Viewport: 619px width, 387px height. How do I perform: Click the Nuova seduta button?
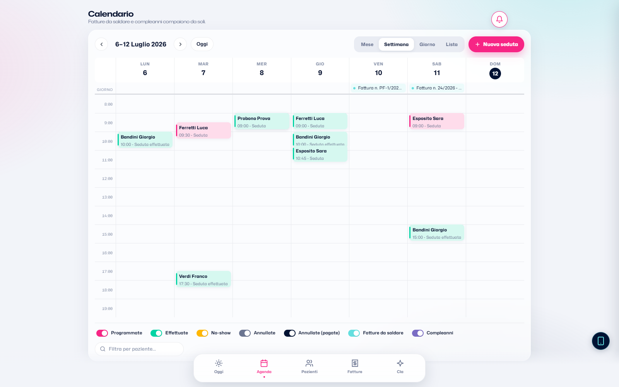[496, 44]
